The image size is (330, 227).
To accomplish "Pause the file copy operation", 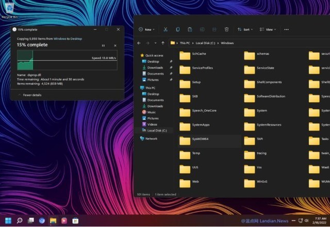I will (103, 45).
